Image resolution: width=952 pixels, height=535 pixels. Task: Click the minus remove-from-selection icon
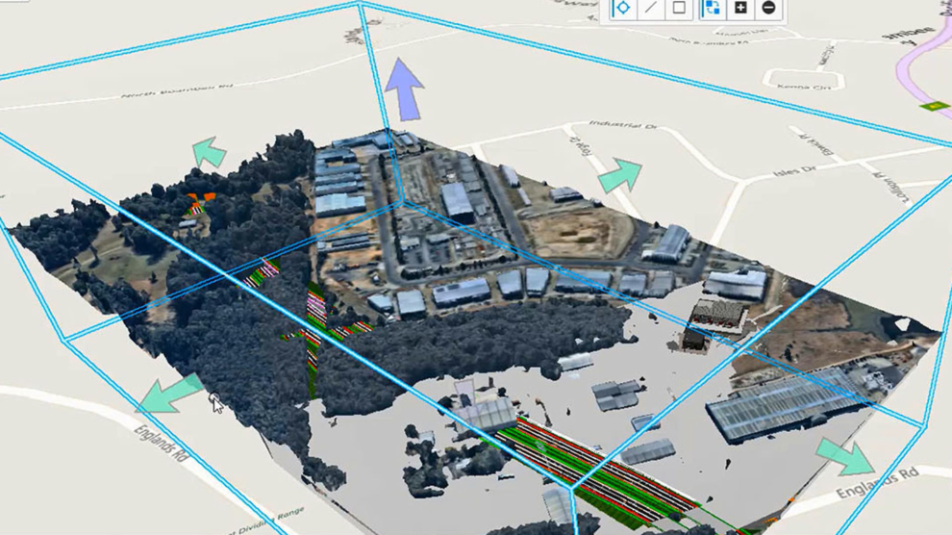[768, 9]
